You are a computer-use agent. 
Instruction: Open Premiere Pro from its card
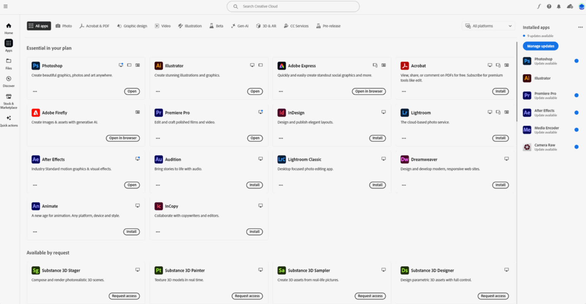(x=255, y=138)
